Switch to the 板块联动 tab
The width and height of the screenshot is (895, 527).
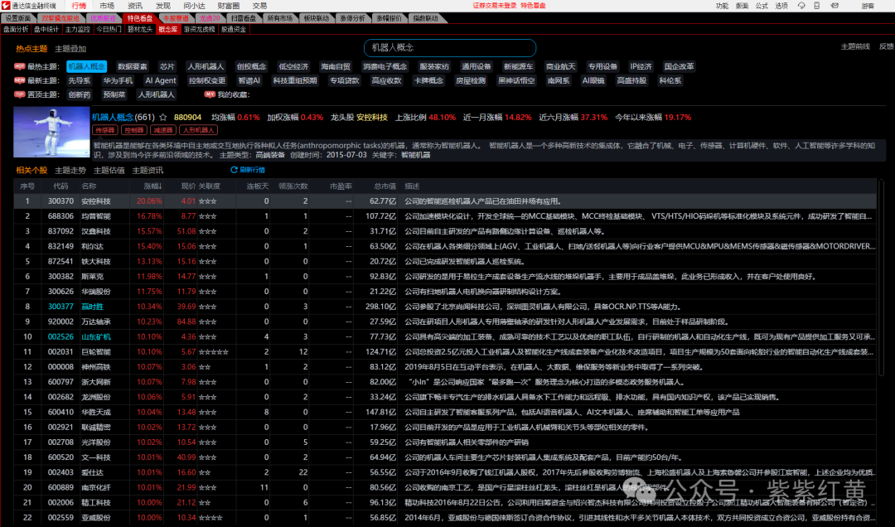point(317,18)
